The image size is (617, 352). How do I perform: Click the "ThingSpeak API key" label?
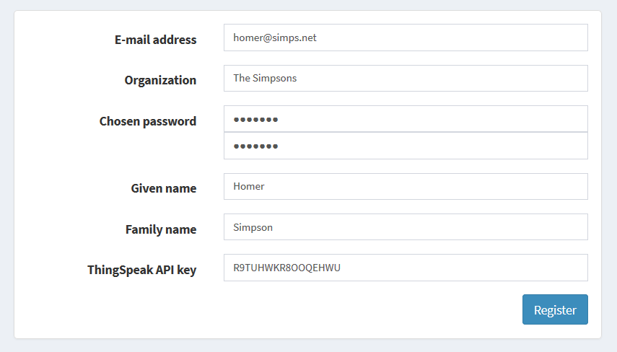tap(141, 270)
